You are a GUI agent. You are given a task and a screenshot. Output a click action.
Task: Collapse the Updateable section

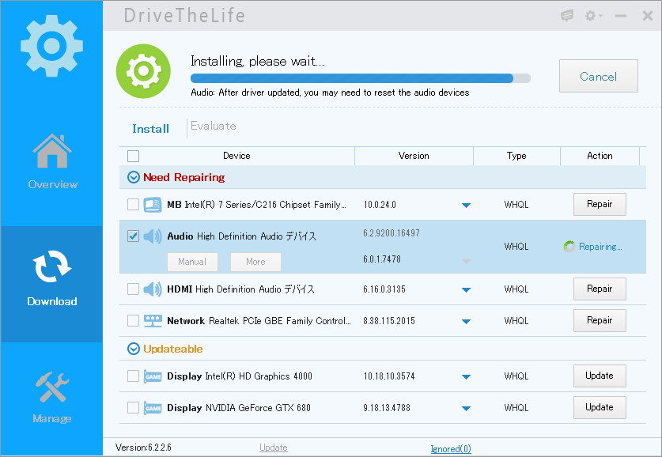coord(133,349)
